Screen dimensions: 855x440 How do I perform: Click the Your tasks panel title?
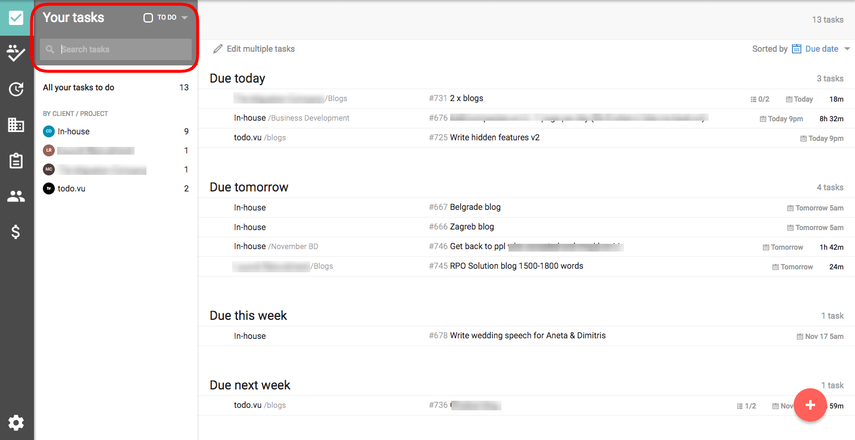[x=73, y=18]
